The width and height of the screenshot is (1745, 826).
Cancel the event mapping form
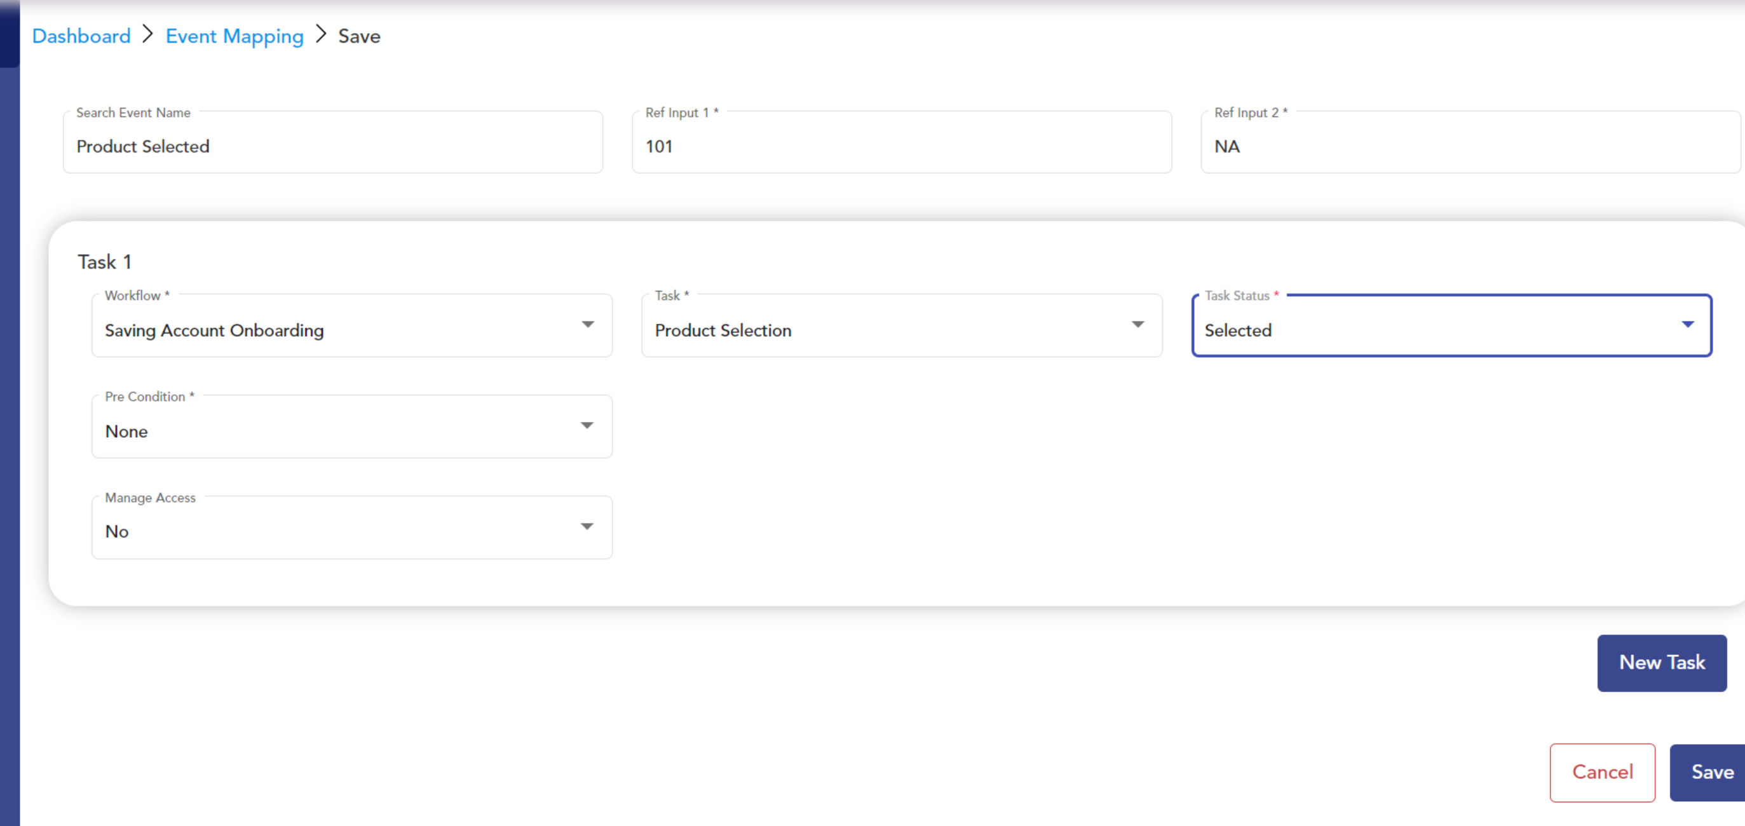pyautogui.click(x=1602, y=773)
